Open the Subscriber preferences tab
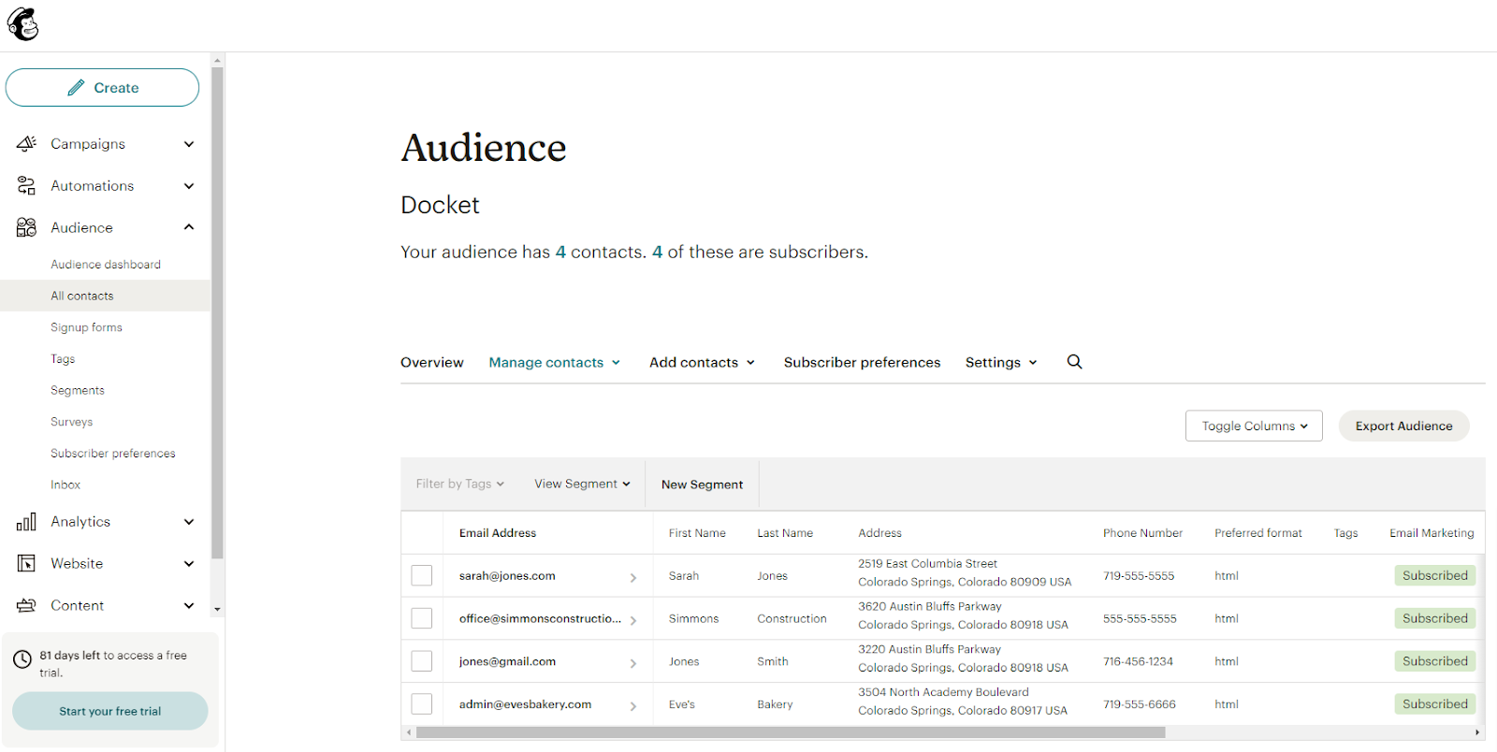 pos(862,362)
